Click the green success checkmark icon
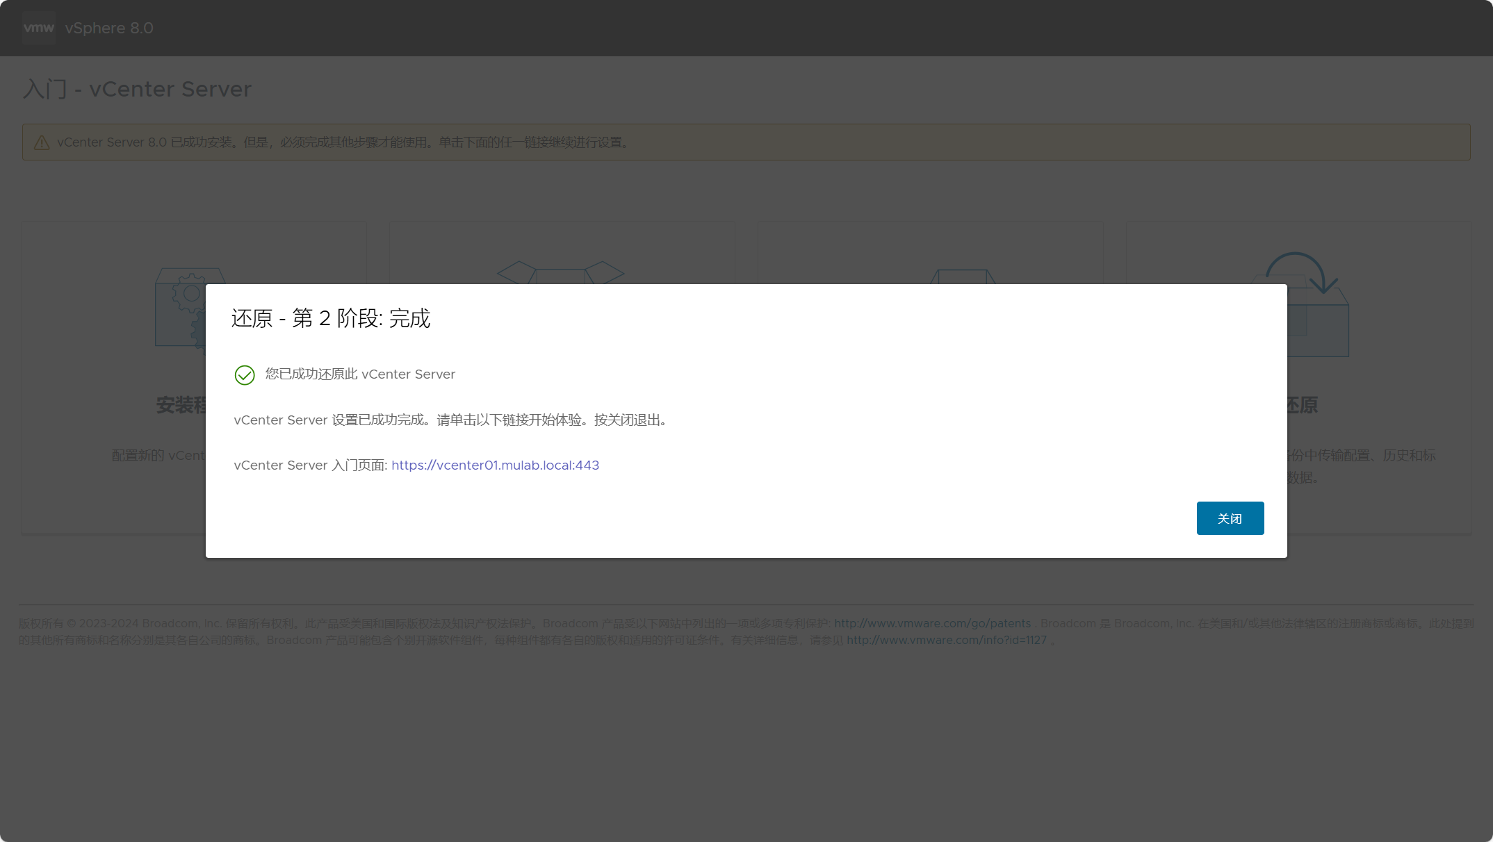The image size is (1493, 842). [245, 375]
